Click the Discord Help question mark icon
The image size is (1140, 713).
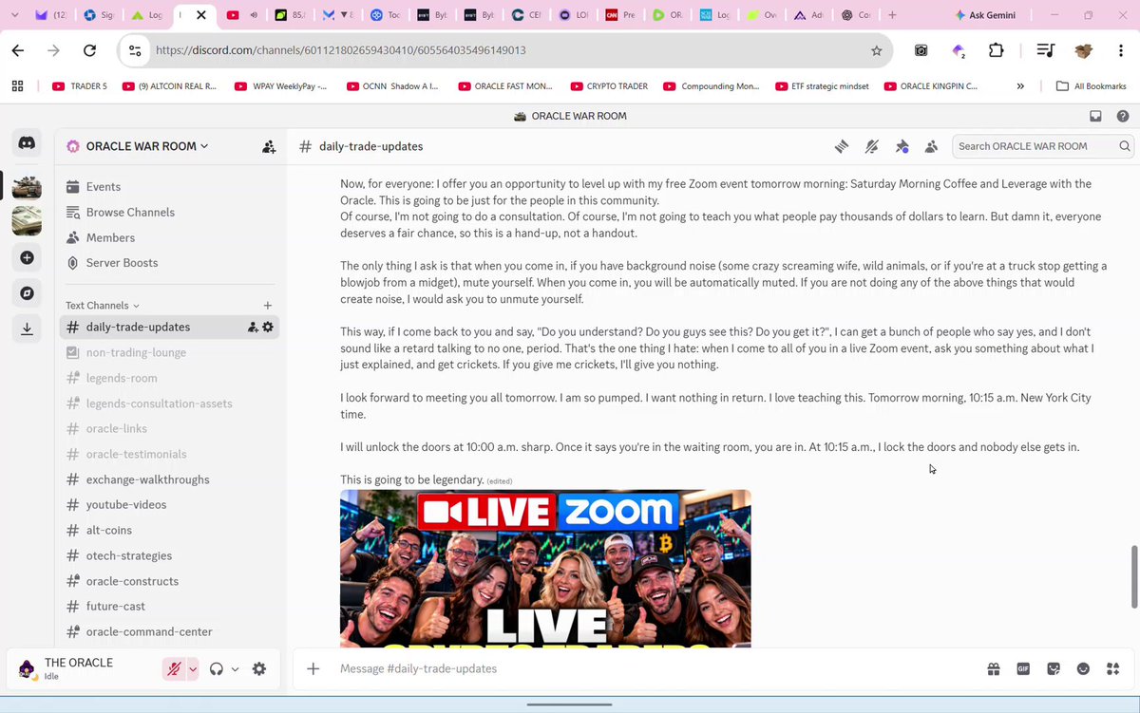(1123, 116)
